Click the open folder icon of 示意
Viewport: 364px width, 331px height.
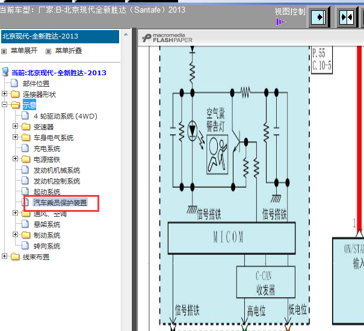(16, 105)
